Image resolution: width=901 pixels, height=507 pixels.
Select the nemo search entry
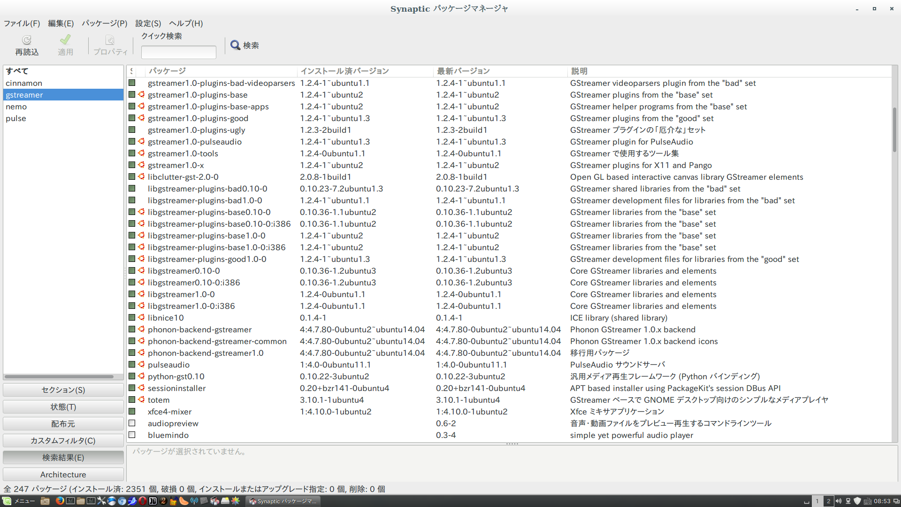click(x=63, y=106)
